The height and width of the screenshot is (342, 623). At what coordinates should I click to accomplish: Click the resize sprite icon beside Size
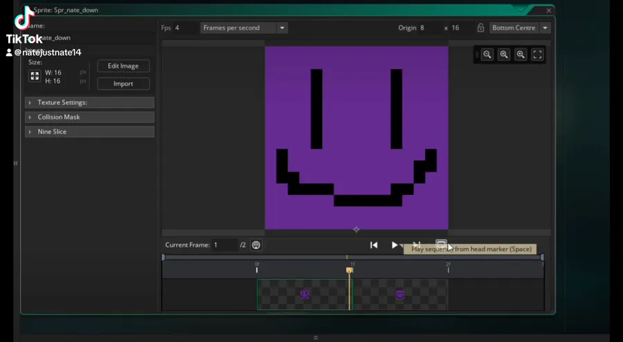(x=34, y=77)
